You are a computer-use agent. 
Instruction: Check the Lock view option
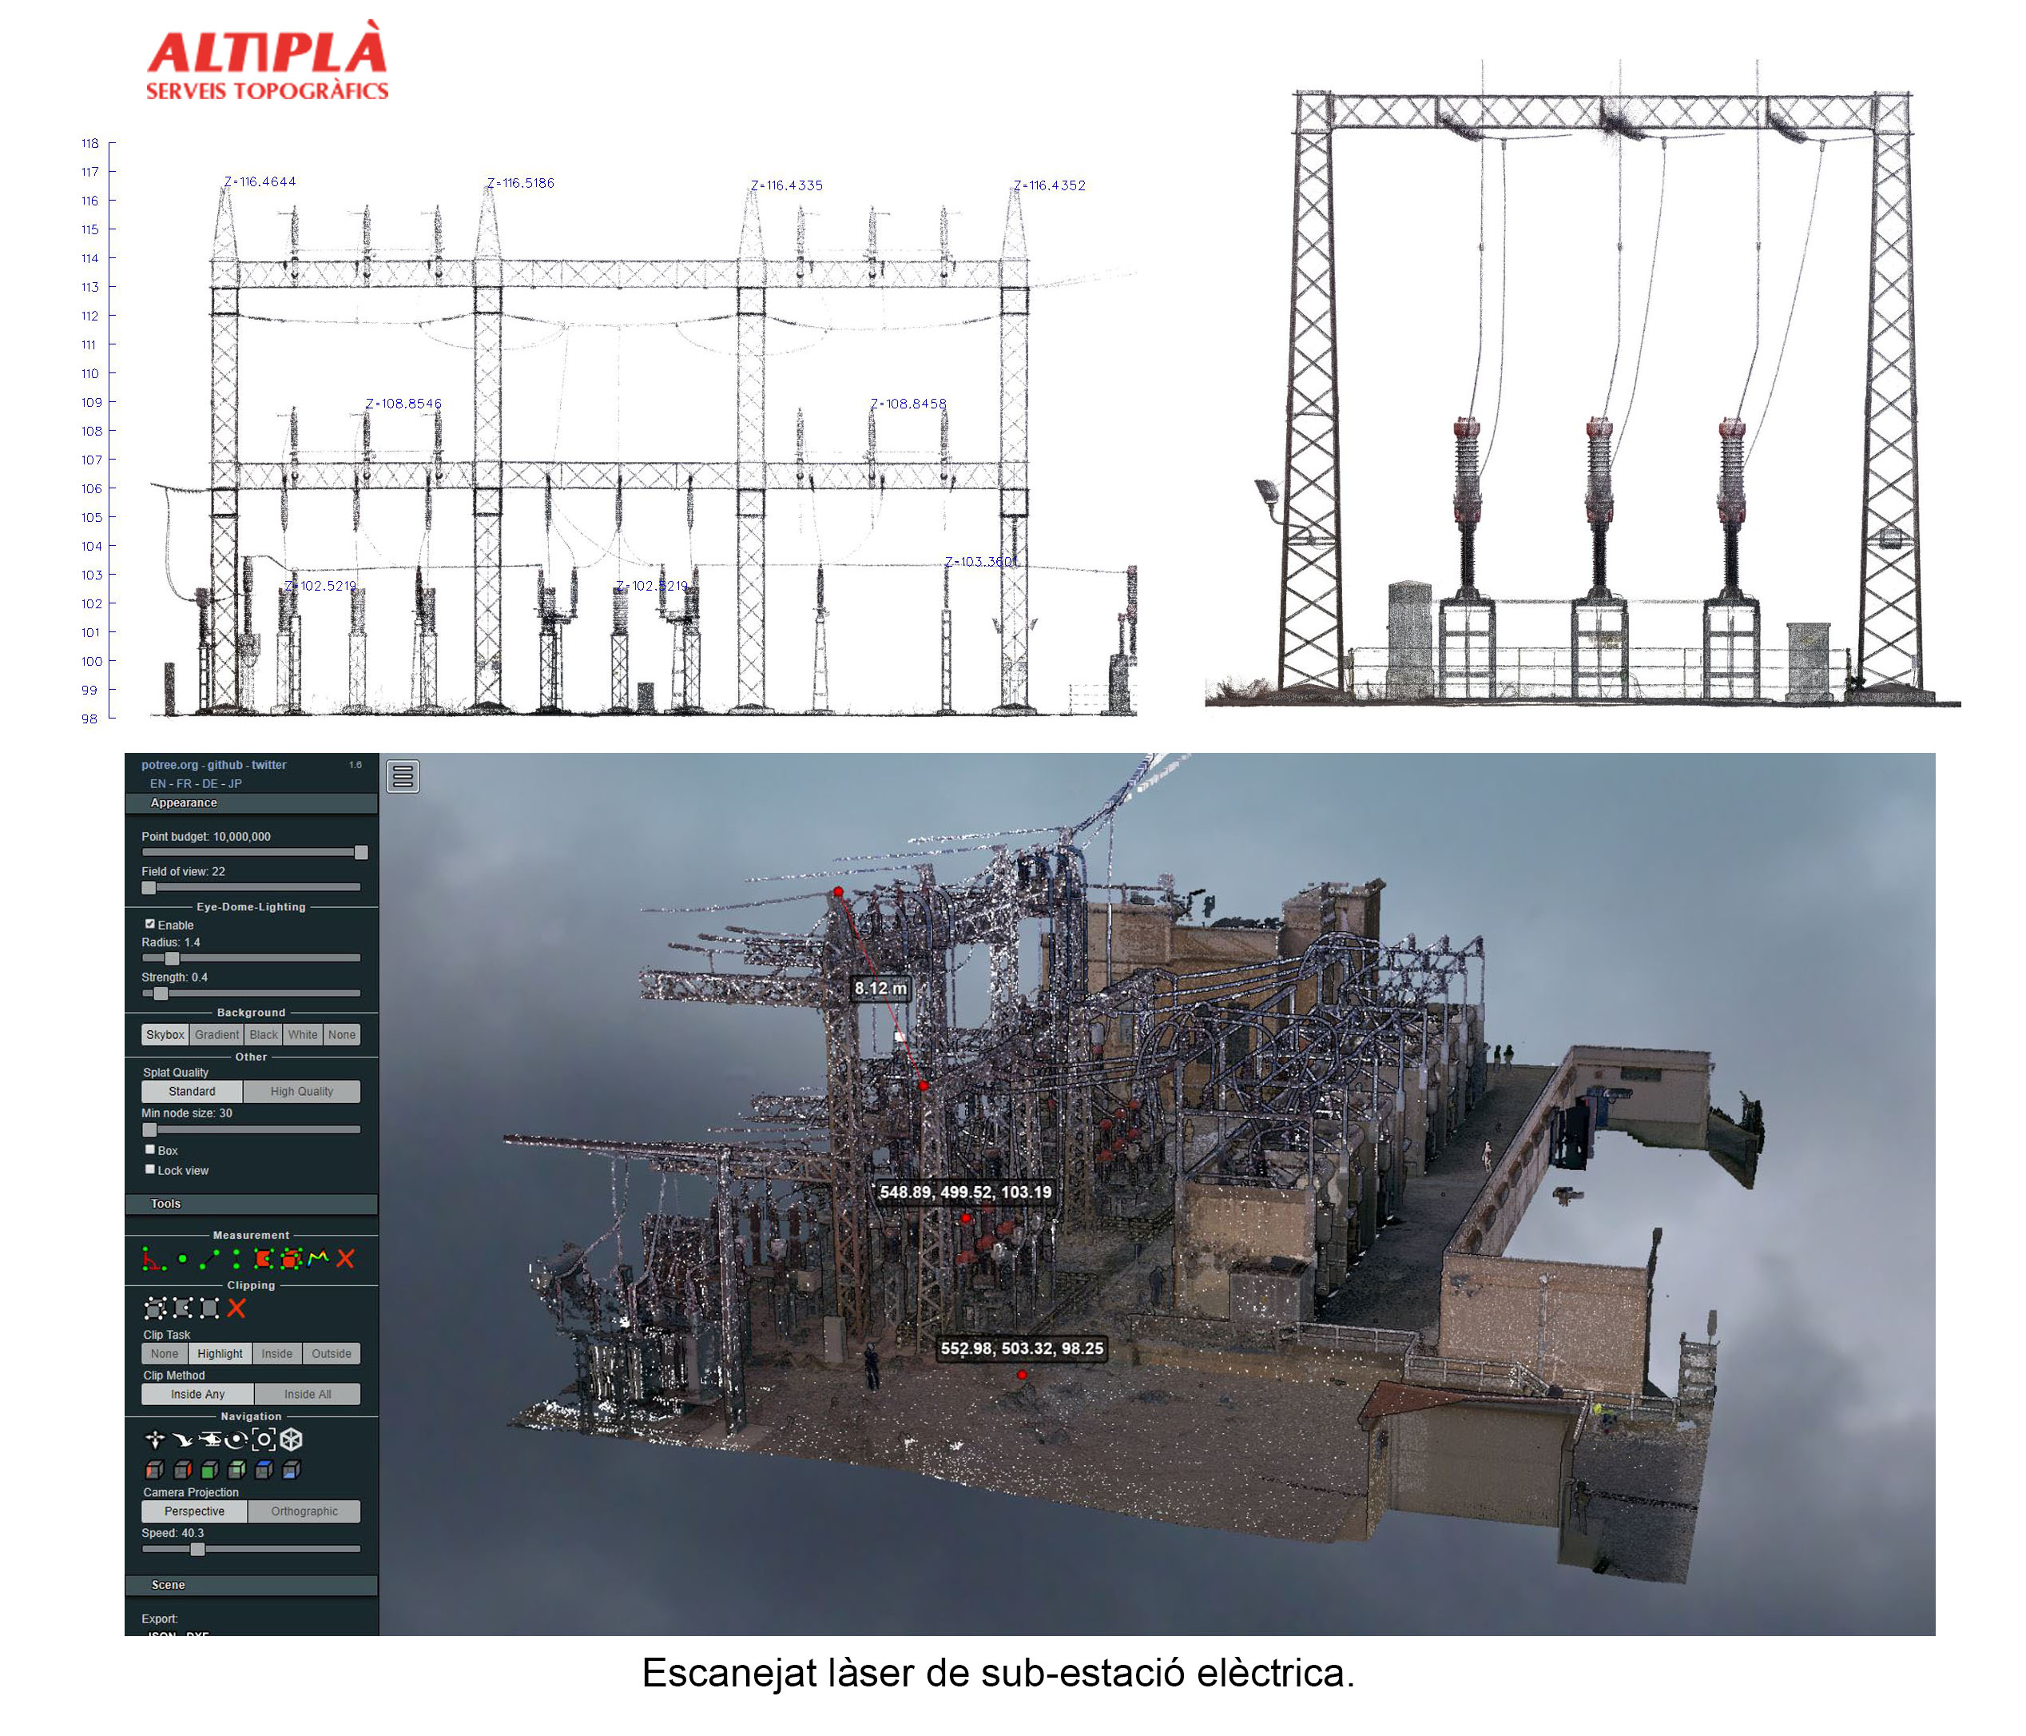(x=149, y=1169)
